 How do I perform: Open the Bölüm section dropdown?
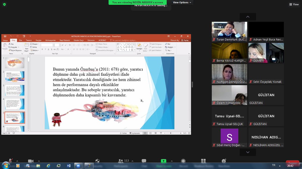tap(35, 50)
